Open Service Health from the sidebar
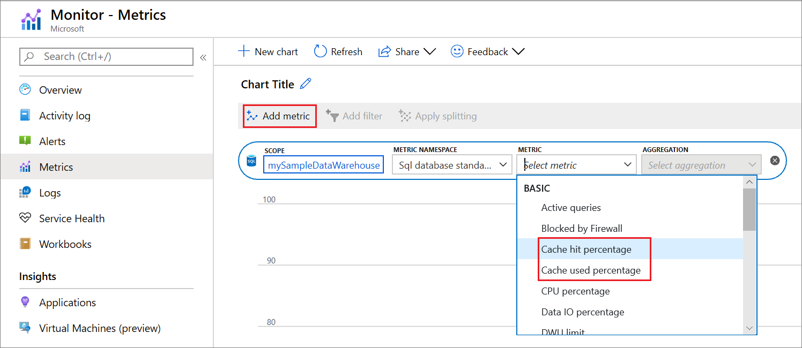This screenshot has width=802, height=348. click(72, 218)
